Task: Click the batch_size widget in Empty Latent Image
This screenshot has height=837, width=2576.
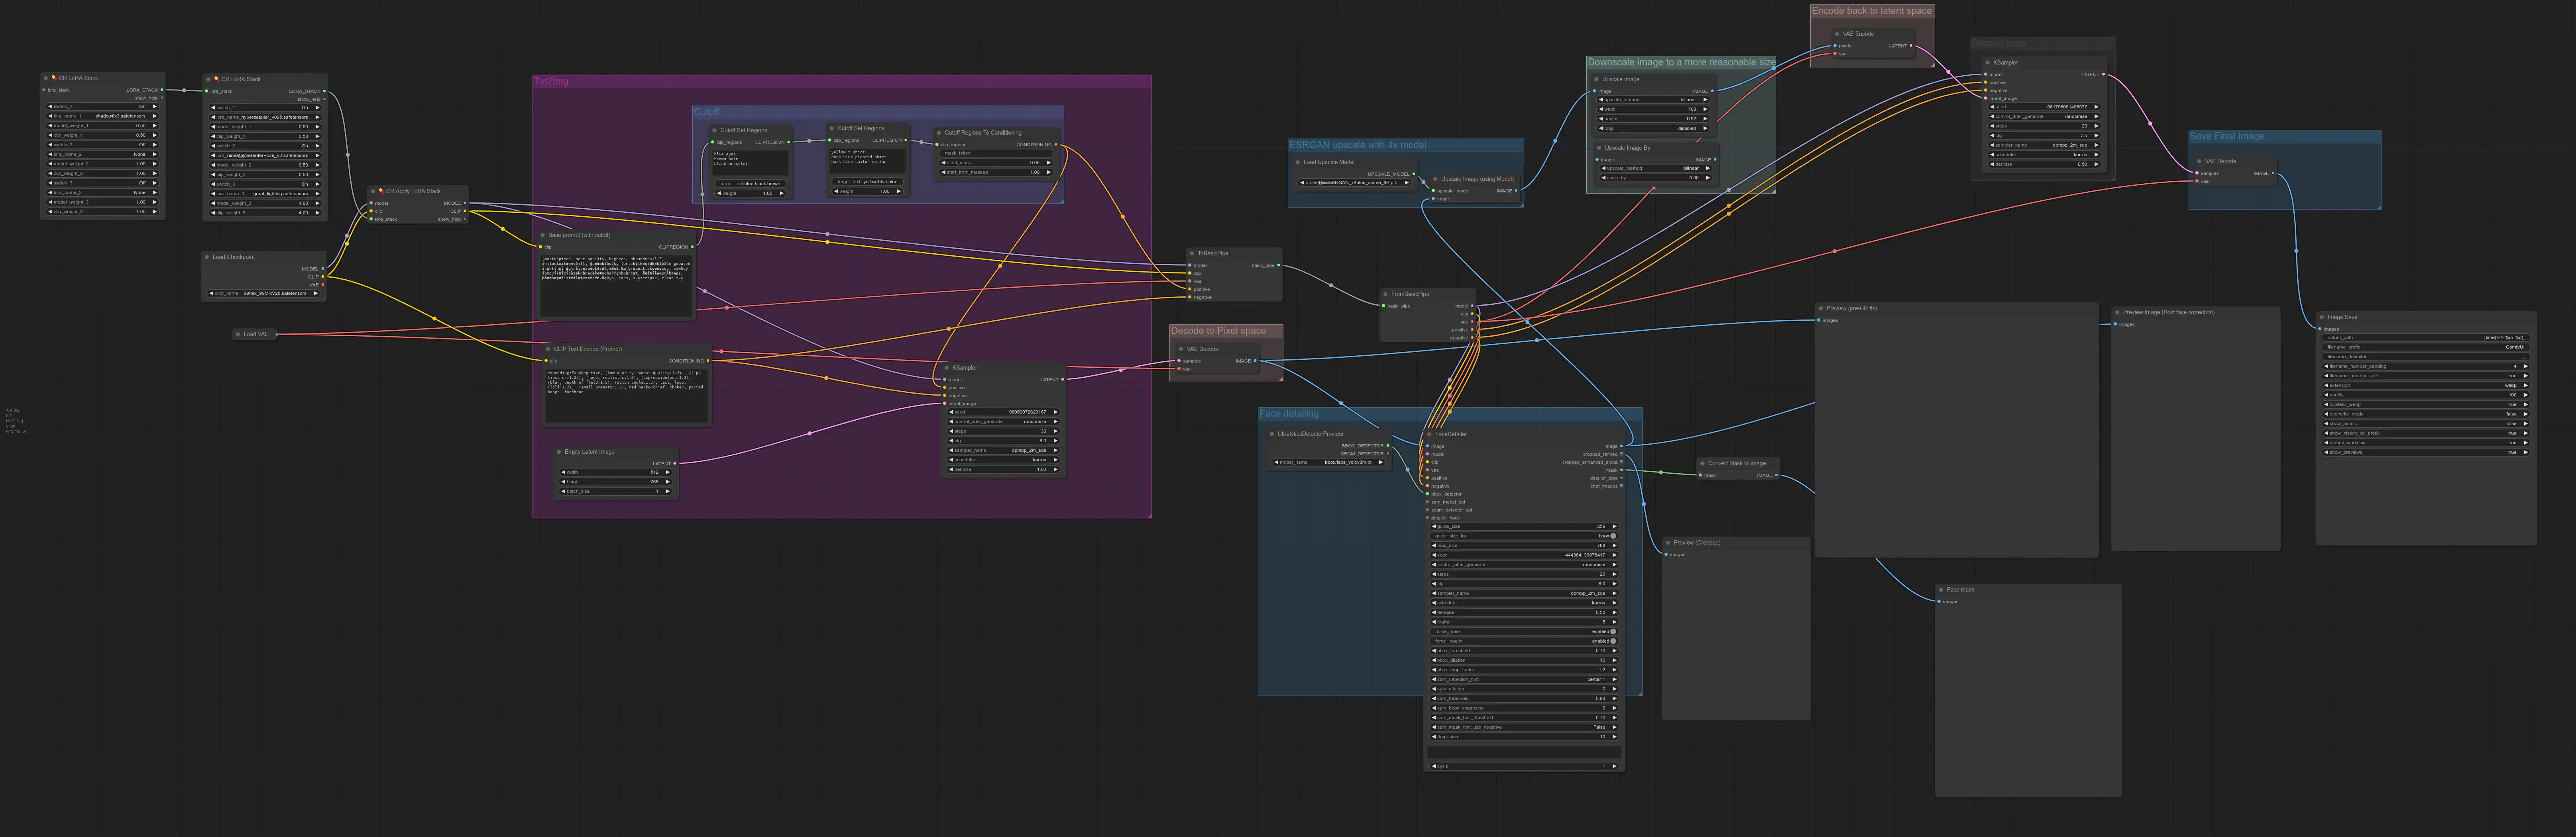Action: tap(616, 491)
